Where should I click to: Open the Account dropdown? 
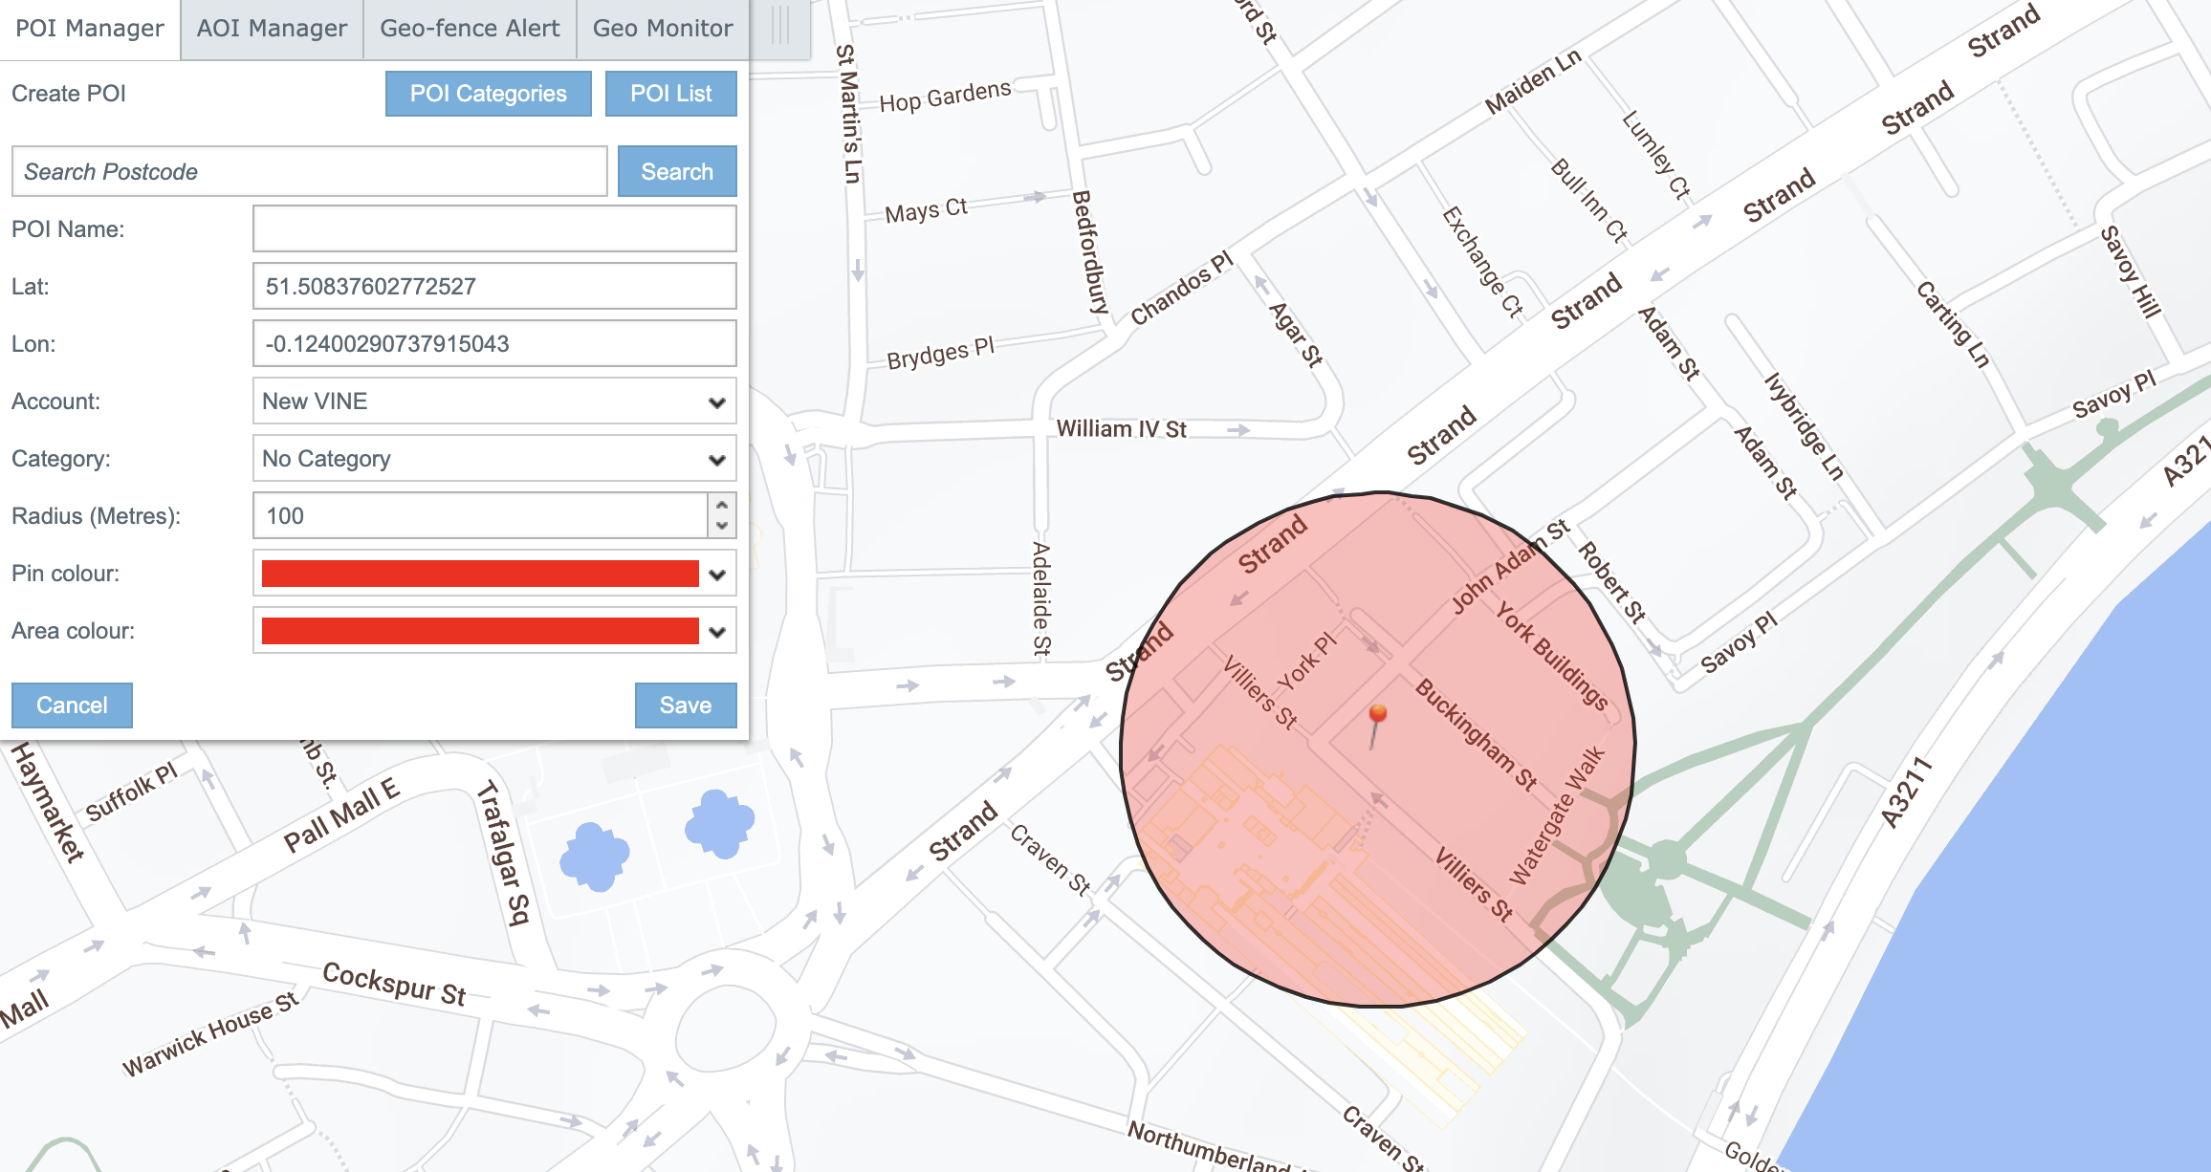[493, 402]
